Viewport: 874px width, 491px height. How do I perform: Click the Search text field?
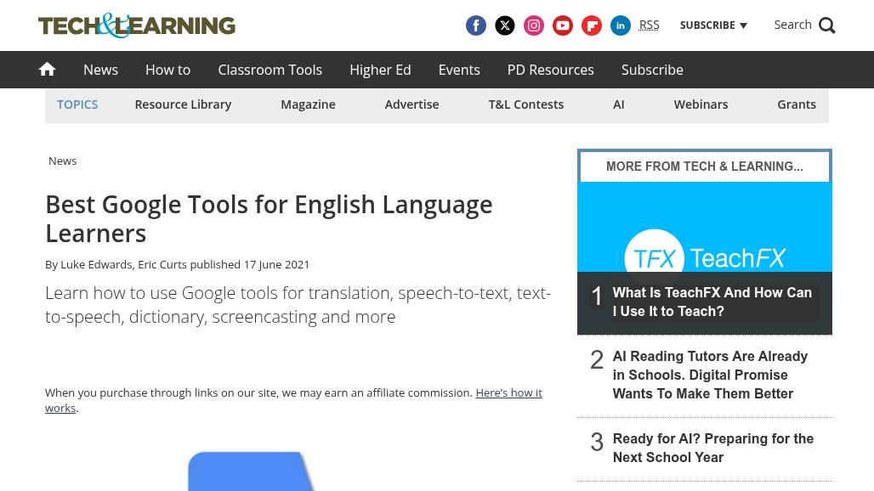point(792,25)
